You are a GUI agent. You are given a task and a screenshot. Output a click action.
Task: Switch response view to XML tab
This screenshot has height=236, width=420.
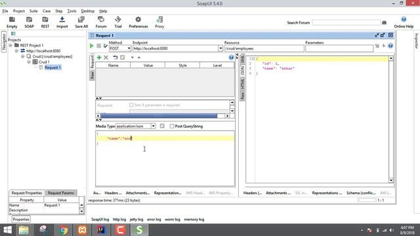[242, 59]
